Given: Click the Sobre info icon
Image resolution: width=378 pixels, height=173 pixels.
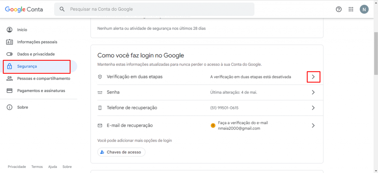Looking at the screenshot, I should pos(9,107).
